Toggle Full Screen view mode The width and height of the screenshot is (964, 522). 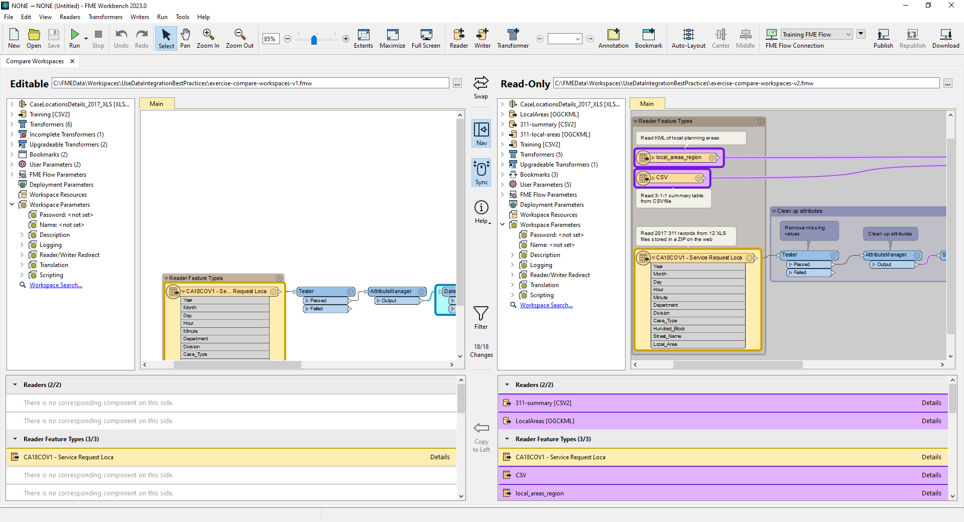(425, 39)
